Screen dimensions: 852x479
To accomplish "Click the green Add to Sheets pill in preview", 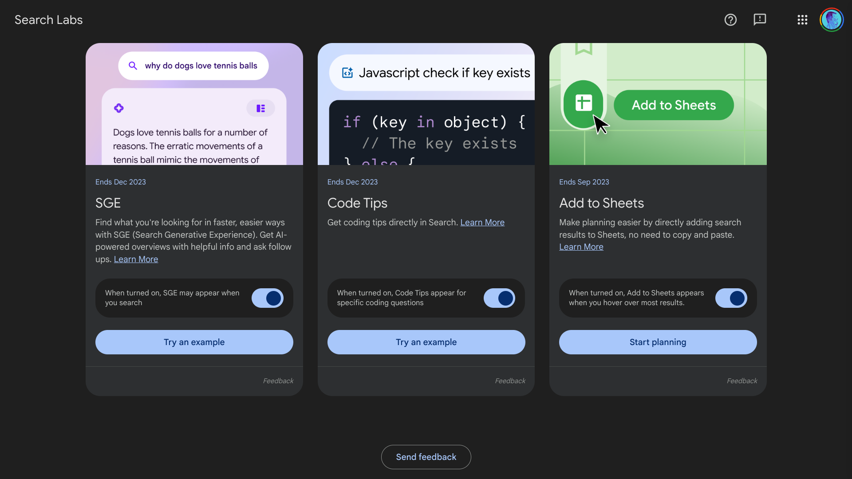I will 674,105.
